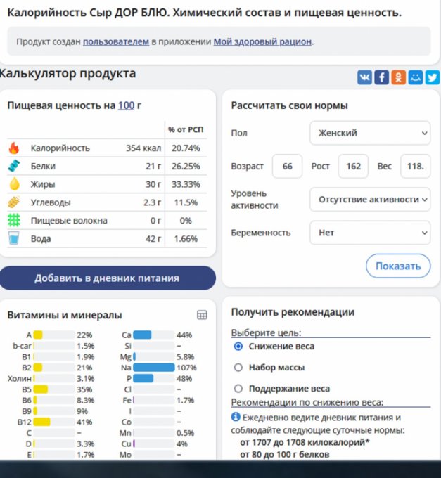Share via Moy Mir smiley icon
This screenshot has width=441, height=478.
pyautogui.click(x=415, y=77)
